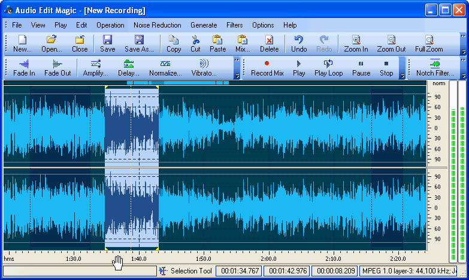Click the Selection Tool status label

191,271
